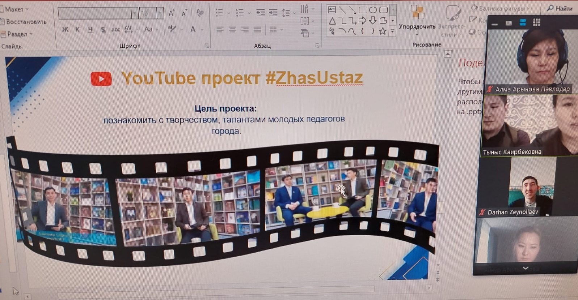Open the font size dropdown

[160, 13]
